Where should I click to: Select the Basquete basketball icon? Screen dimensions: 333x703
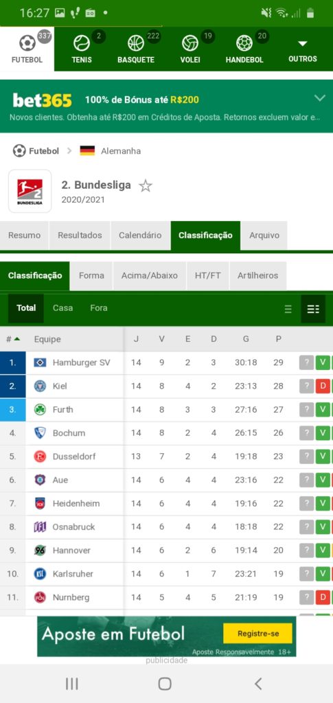click(136, 43)
